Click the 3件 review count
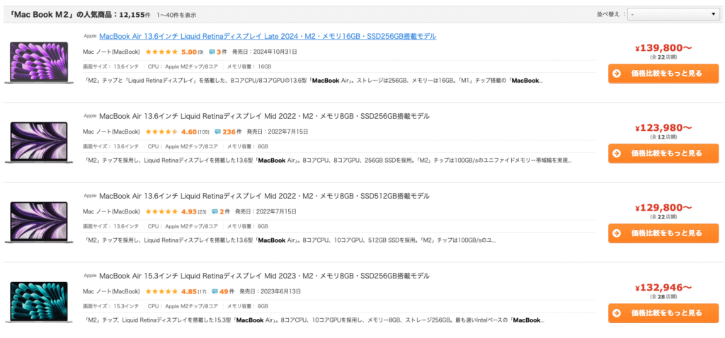 (222, 52)
